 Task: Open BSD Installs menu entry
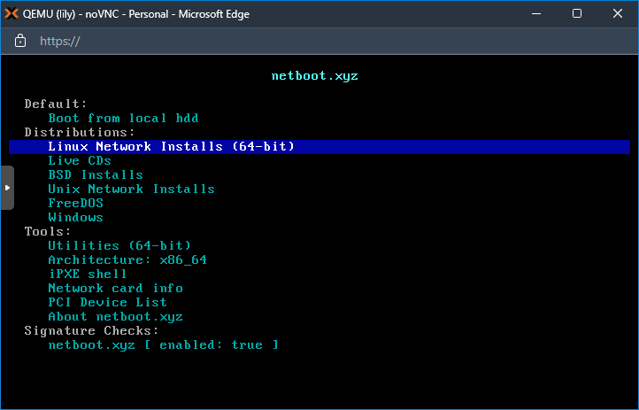pyautogui.click(x=96, y=174)
